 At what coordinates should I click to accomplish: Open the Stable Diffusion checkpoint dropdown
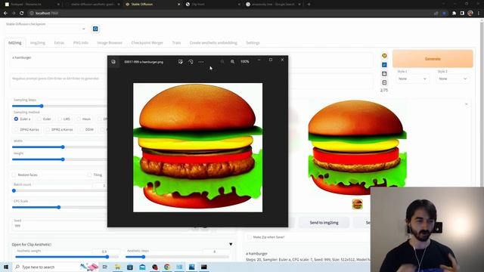[x=46, y=29]
